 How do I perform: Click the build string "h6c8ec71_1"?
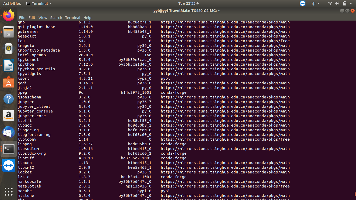point(140,22)
